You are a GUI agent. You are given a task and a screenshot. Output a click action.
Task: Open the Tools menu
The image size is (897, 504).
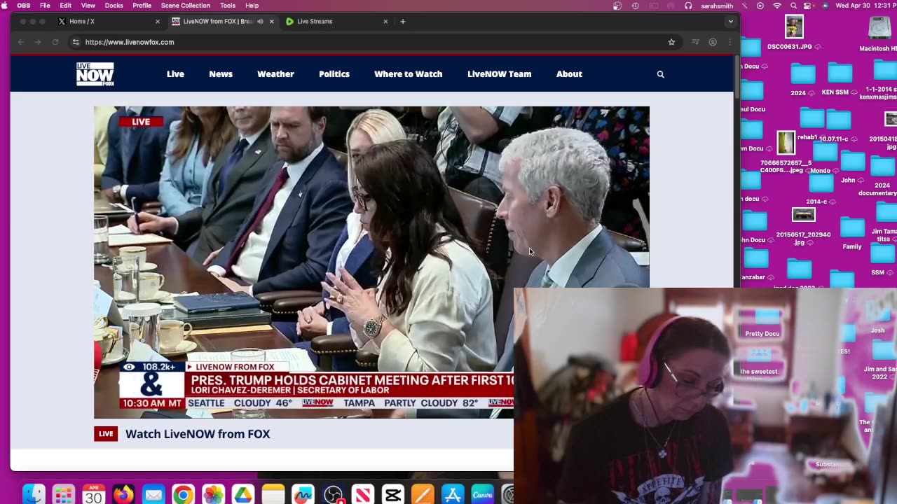(x=228, y=6)
